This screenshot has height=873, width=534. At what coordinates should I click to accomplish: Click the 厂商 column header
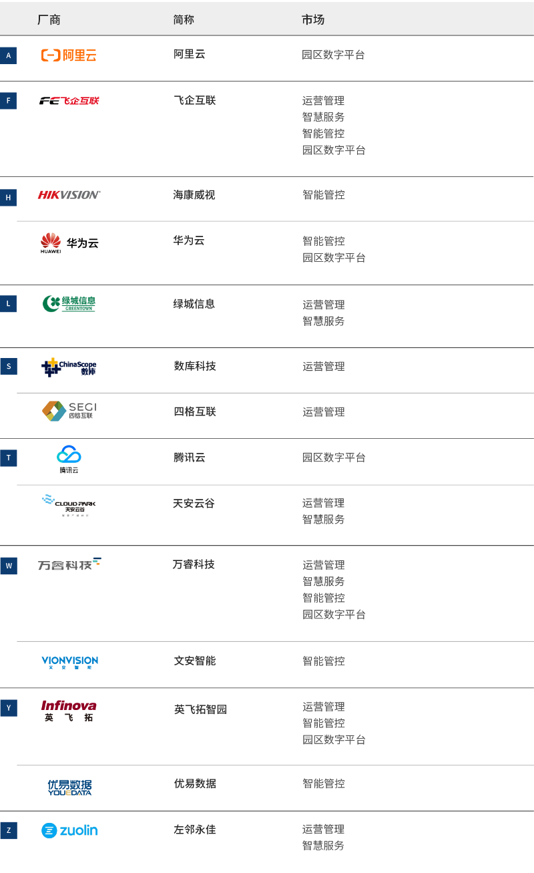tap(49, 20)
